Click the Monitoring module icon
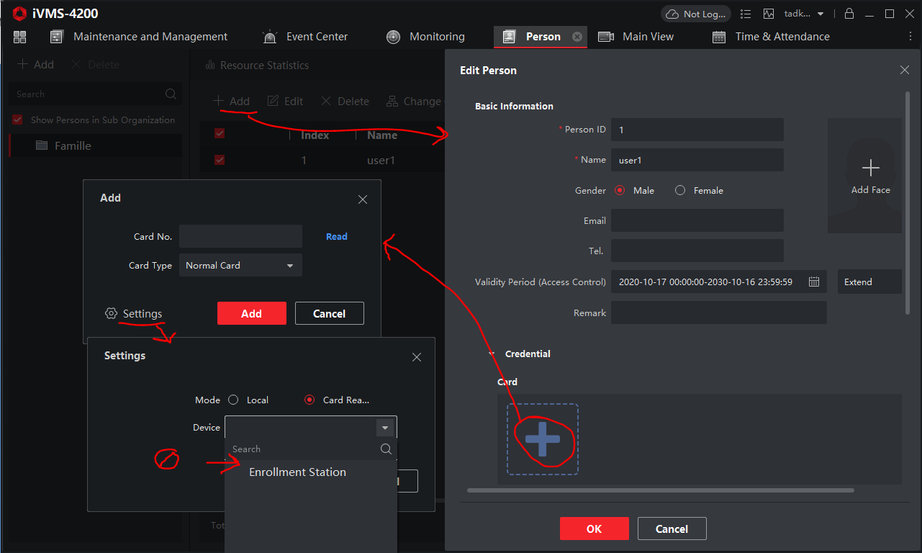The height and width of the screenshot is (553, 922). 393,36
